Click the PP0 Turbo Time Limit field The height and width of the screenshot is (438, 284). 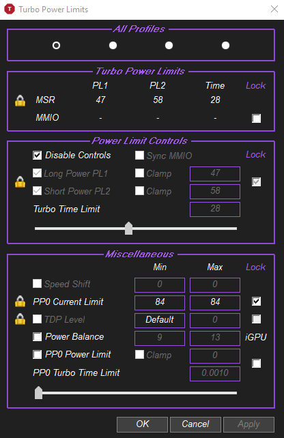(x=215, y=374)
